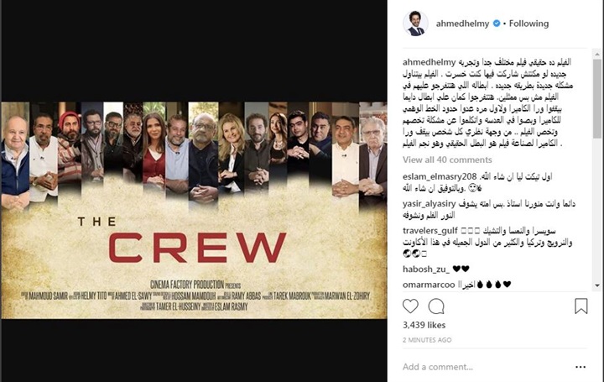View the 3,439 likes list

coord(424,325)
